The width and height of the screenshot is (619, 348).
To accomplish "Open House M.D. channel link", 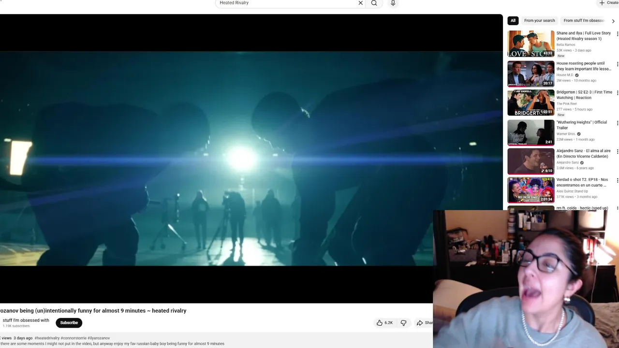I will [565, 75].
